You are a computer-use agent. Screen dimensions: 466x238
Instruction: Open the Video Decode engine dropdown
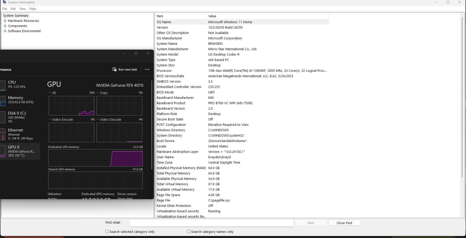[x=98, y=119]
